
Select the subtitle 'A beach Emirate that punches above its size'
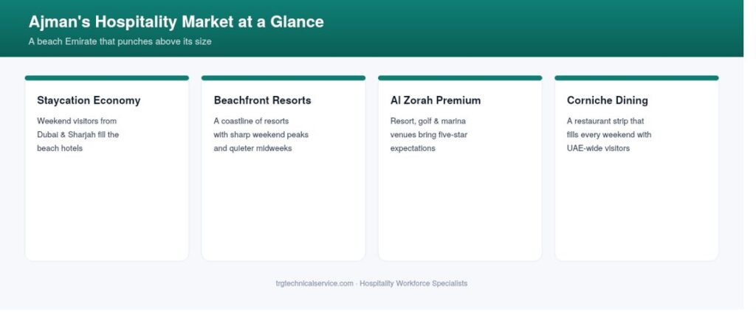[x=120, y=41]
